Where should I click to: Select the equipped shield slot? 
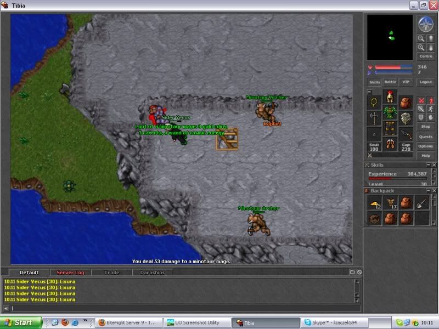coord(406,118)
